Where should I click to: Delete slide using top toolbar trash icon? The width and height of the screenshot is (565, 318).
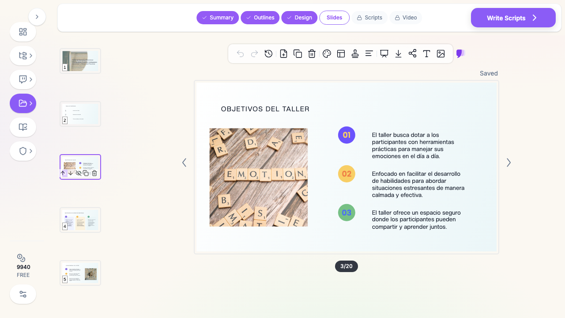[312, 54]
